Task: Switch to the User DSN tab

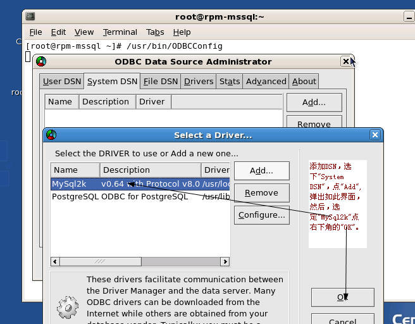Action: 61,81
